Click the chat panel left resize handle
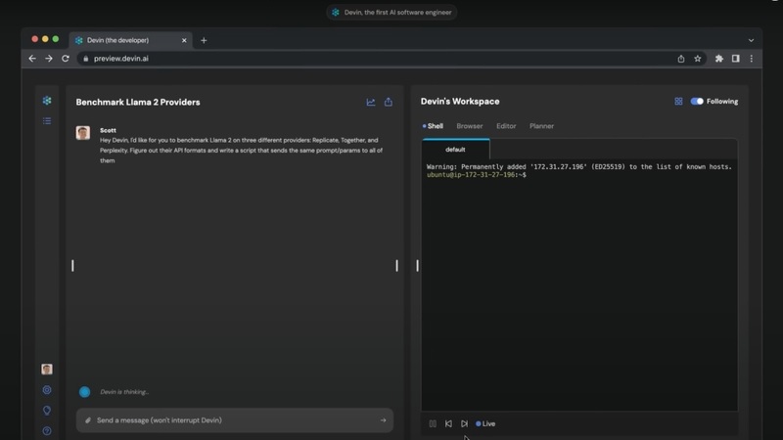 coord(72,265)
